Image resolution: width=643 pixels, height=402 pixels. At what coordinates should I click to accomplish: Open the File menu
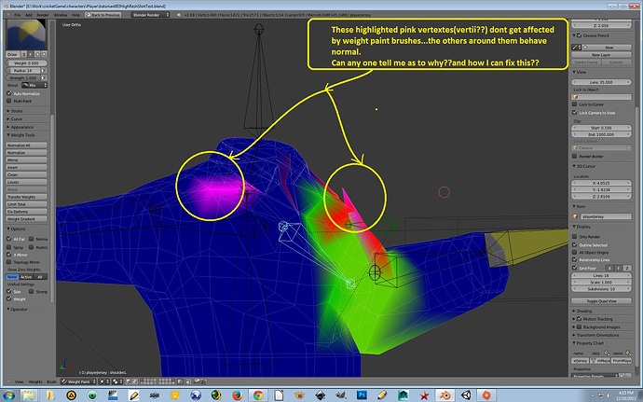[x=18, y=15]
